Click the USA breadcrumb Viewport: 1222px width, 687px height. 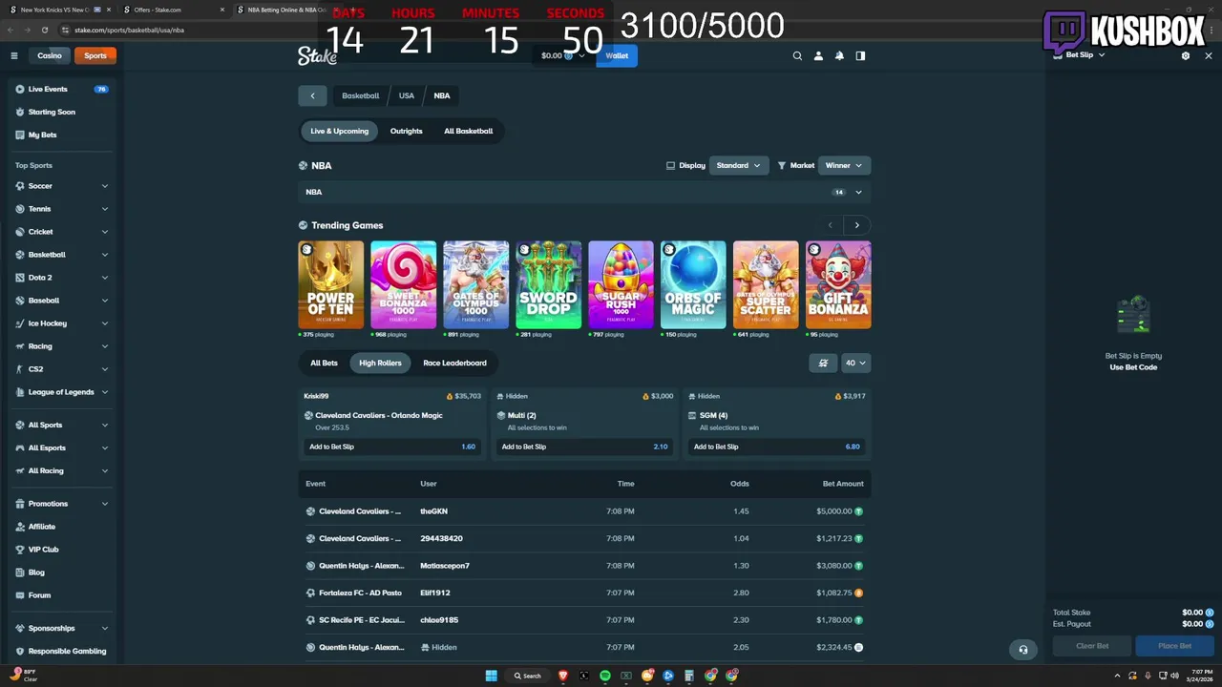(407, 95)
